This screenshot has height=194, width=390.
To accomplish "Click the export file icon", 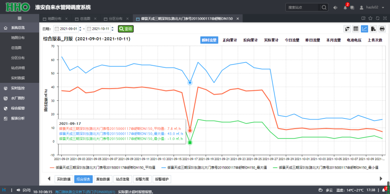I will pos(373,29).
